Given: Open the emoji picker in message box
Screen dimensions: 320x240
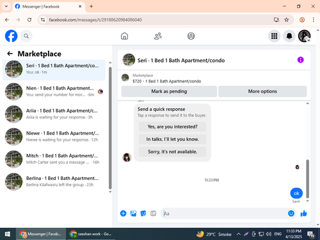Looking at the screenshot, I should click(291, 213).
